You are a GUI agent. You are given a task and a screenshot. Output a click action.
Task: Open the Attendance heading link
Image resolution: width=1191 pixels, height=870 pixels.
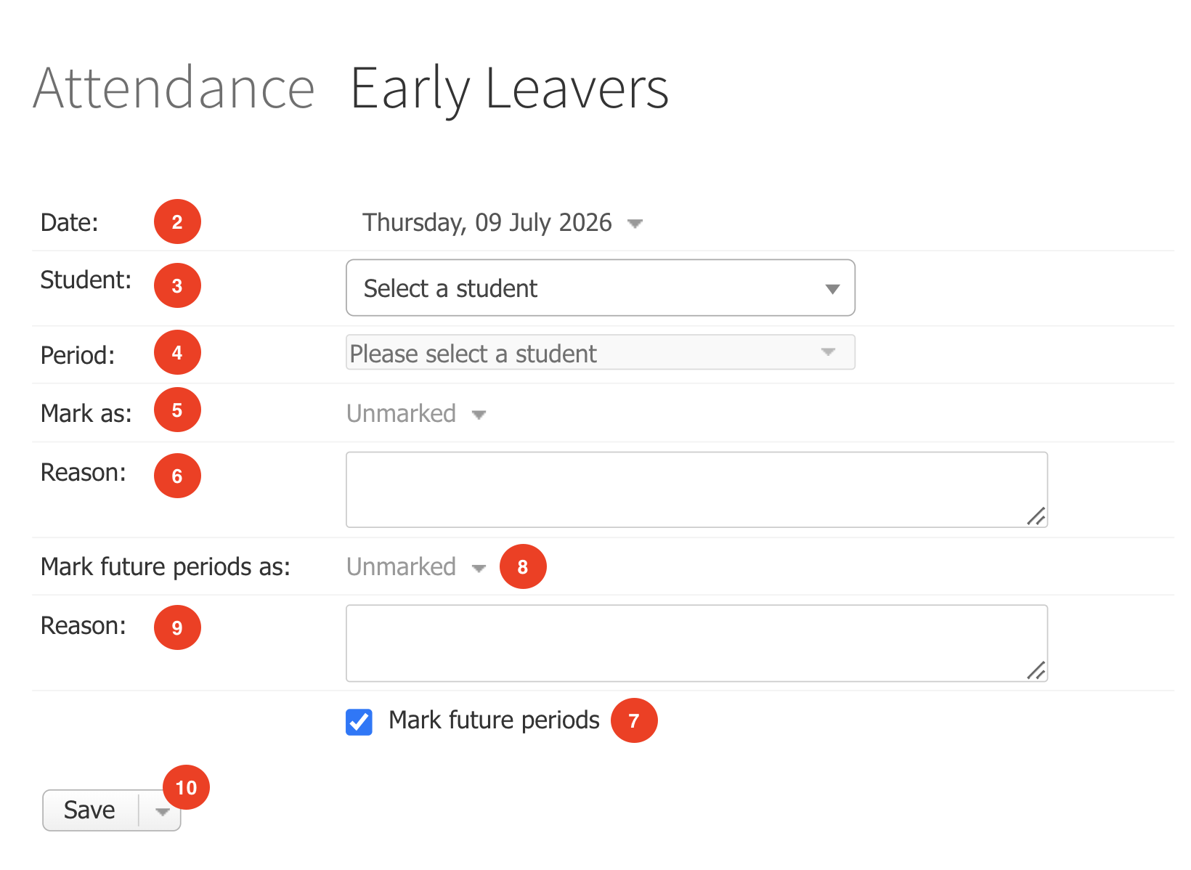pyautogui.click(x=174, y=88)
